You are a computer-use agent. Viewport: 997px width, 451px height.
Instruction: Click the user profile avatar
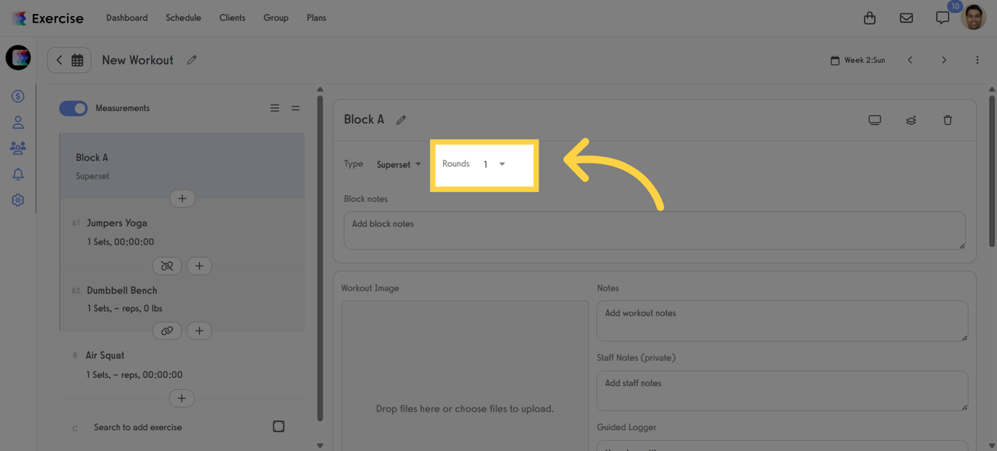point(974,18)
